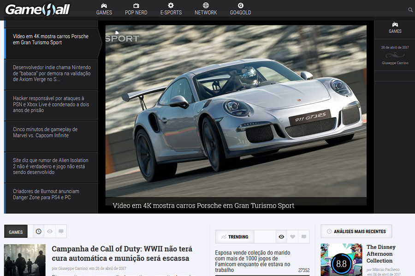Sort Trending by most liked heart icon
Viewport: 415px width, 276px height.
click(x=292, y=236)
